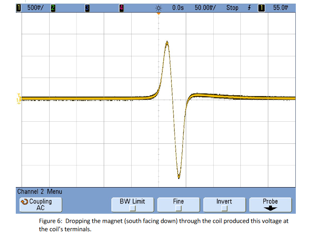The width and height of the screenshot is (317, 234).
Task: Click the orange trigger time marker
Action: coord(159,14)
